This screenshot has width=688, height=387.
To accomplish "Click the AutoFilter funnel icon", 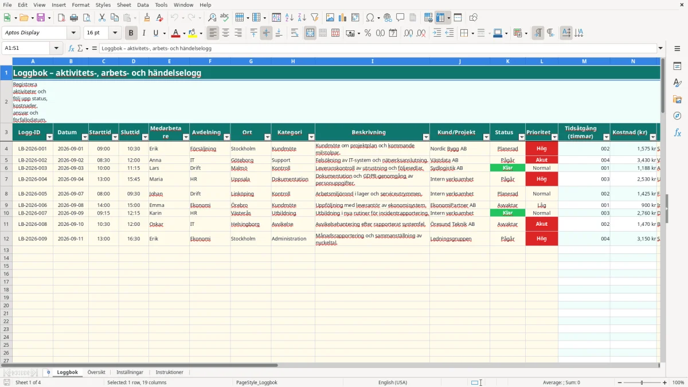I will [x=315, y=18].
